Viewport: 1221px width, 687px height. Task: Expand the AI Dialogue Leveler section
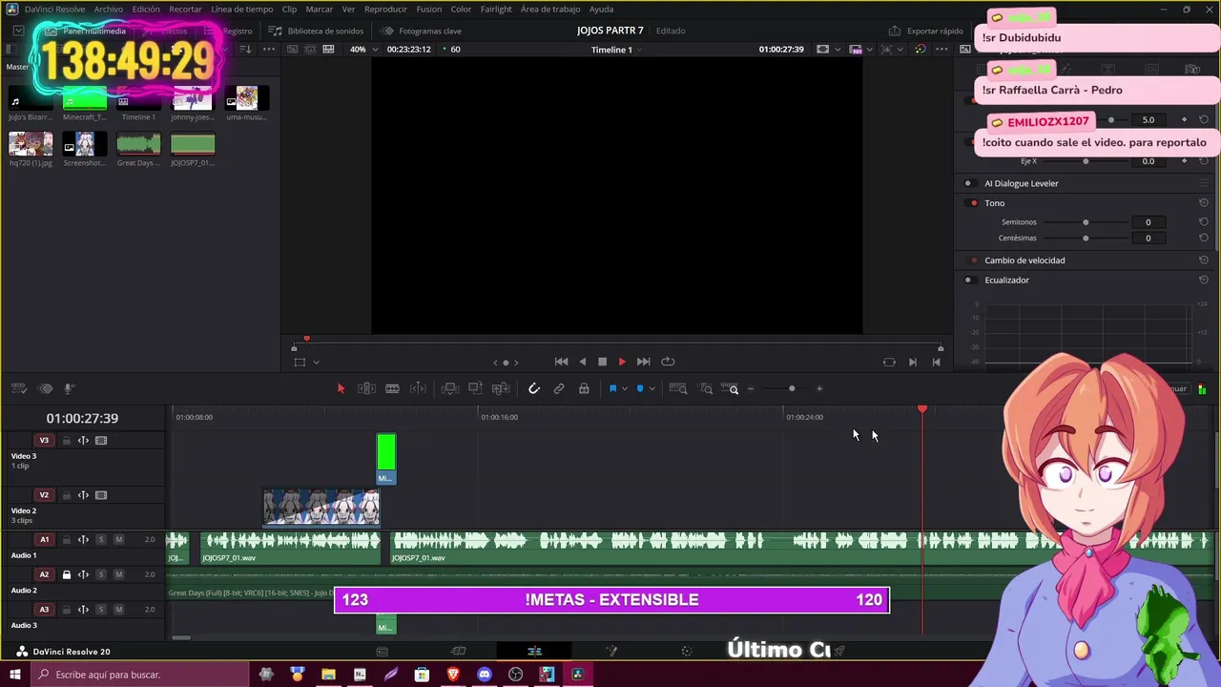[1022, 183]
